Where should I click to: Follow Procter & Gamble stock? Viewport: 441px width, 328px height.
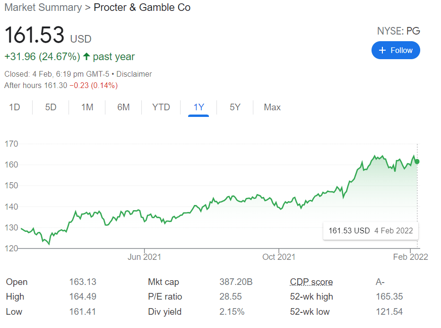pos(396,51)
